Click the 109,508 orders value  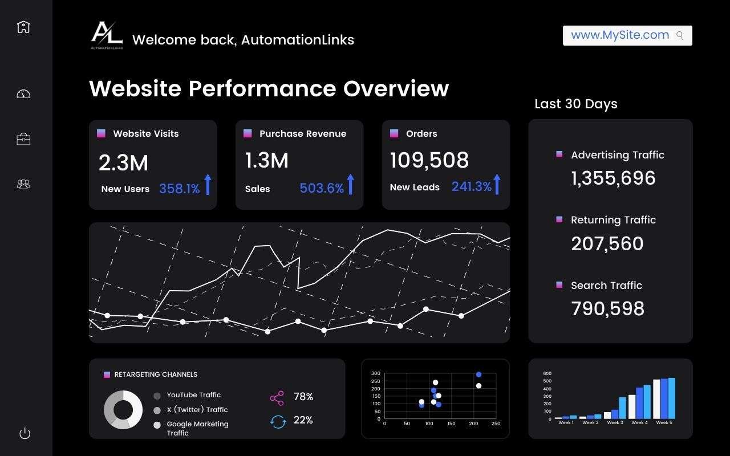pyautogui.click(x=429, y=161)
